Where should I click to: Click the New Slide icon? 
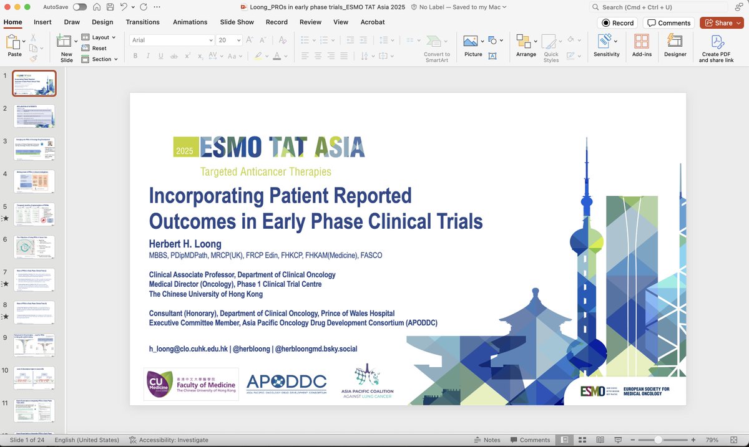[64, 41]
